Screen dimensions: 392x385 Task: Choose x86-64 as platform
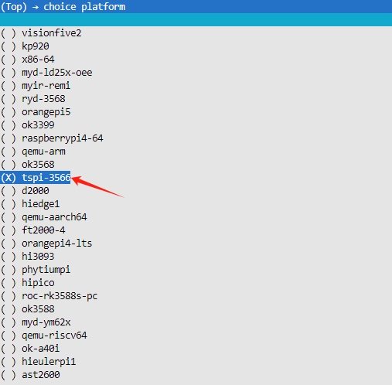click(x=28, y=60)
